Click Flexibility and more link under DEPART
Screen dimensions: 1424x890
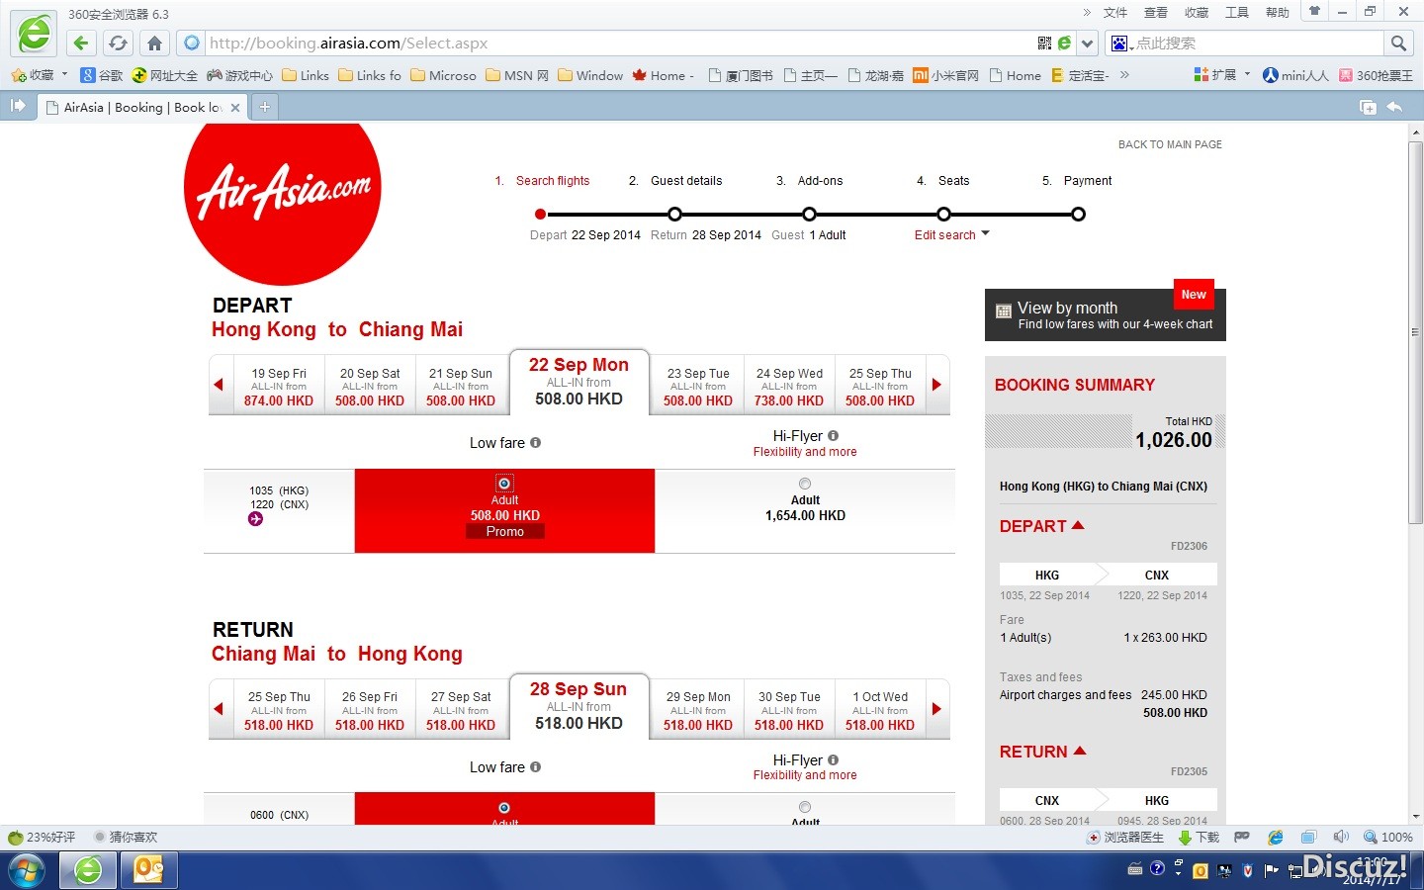coord(805,452)
